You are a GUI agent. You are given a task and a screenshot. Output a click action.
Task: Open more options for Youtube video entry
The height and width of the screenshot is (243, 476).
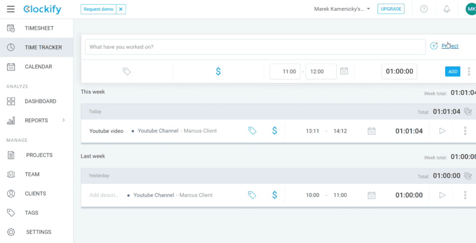coord(465,131)
